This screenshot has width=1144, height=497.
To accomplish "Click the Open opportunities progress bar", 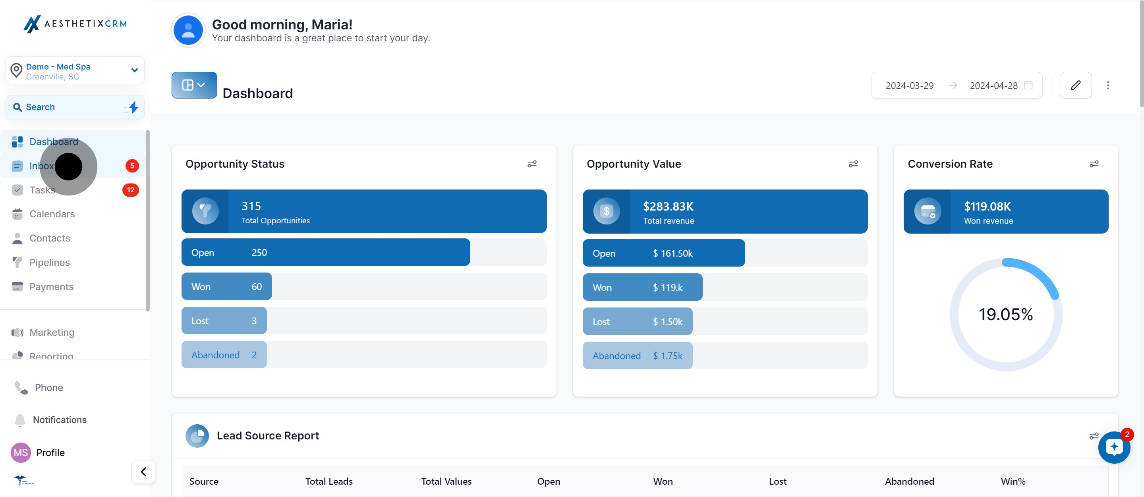I will (326, 252).
